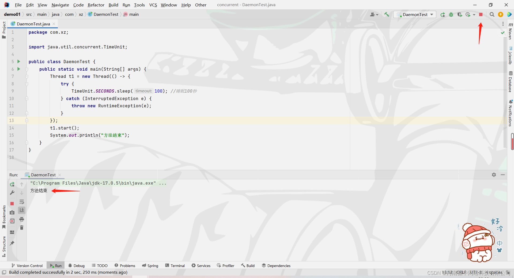514x278 pixels.
Task: Print the console output
Action: (x=22, y=219)
